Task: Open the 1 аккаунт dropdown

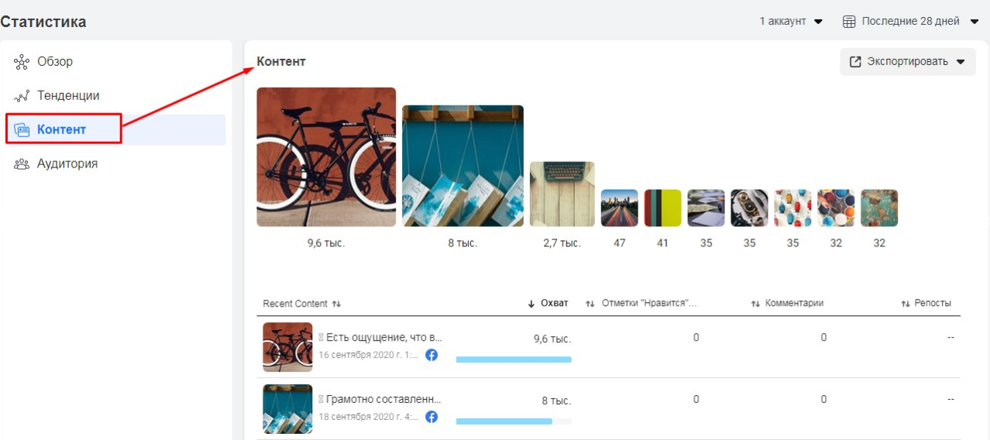Action: pos(791,22)
